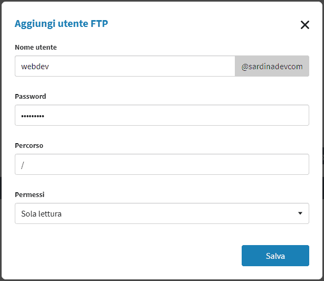324x281 pixels.
Task: Click the 'Permessi' label
Action: [30, 194]
